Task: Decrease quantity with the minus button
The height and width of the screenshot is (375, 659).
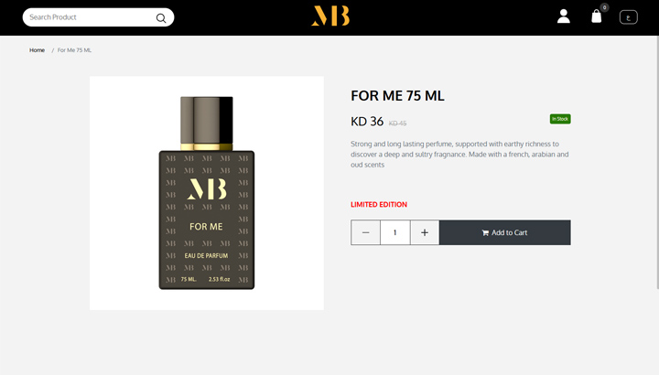Action: coord(365,232)
